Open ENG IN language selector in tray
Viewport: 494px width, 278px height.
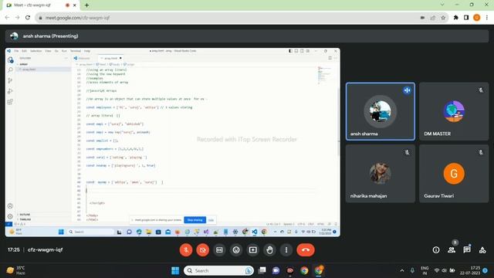425,270
